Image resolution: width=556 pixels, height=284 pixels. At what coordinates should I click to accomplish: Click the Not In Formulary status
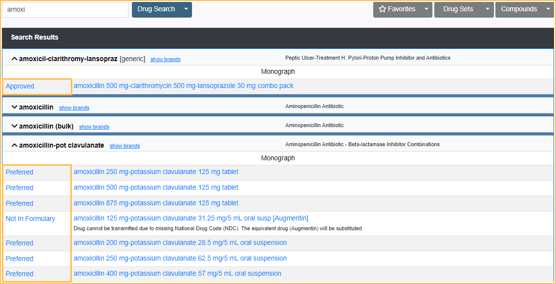click(30, 218)
